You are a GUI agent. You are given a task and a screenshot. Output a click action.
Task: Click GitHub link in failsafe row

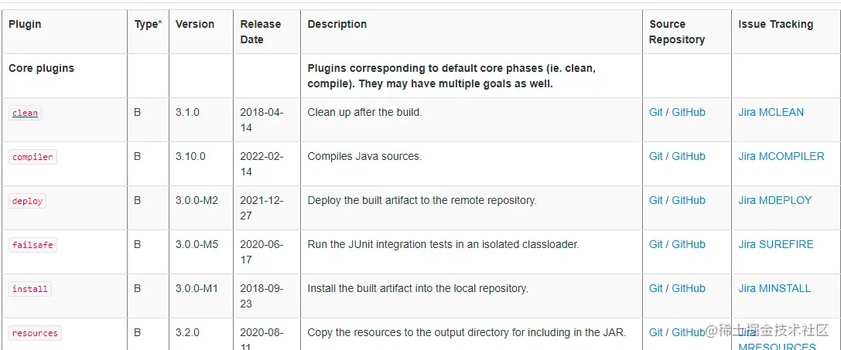tap(688, 244)
